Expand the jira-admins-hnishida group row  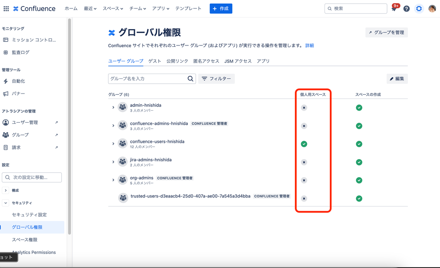click(x=113, y=162)
